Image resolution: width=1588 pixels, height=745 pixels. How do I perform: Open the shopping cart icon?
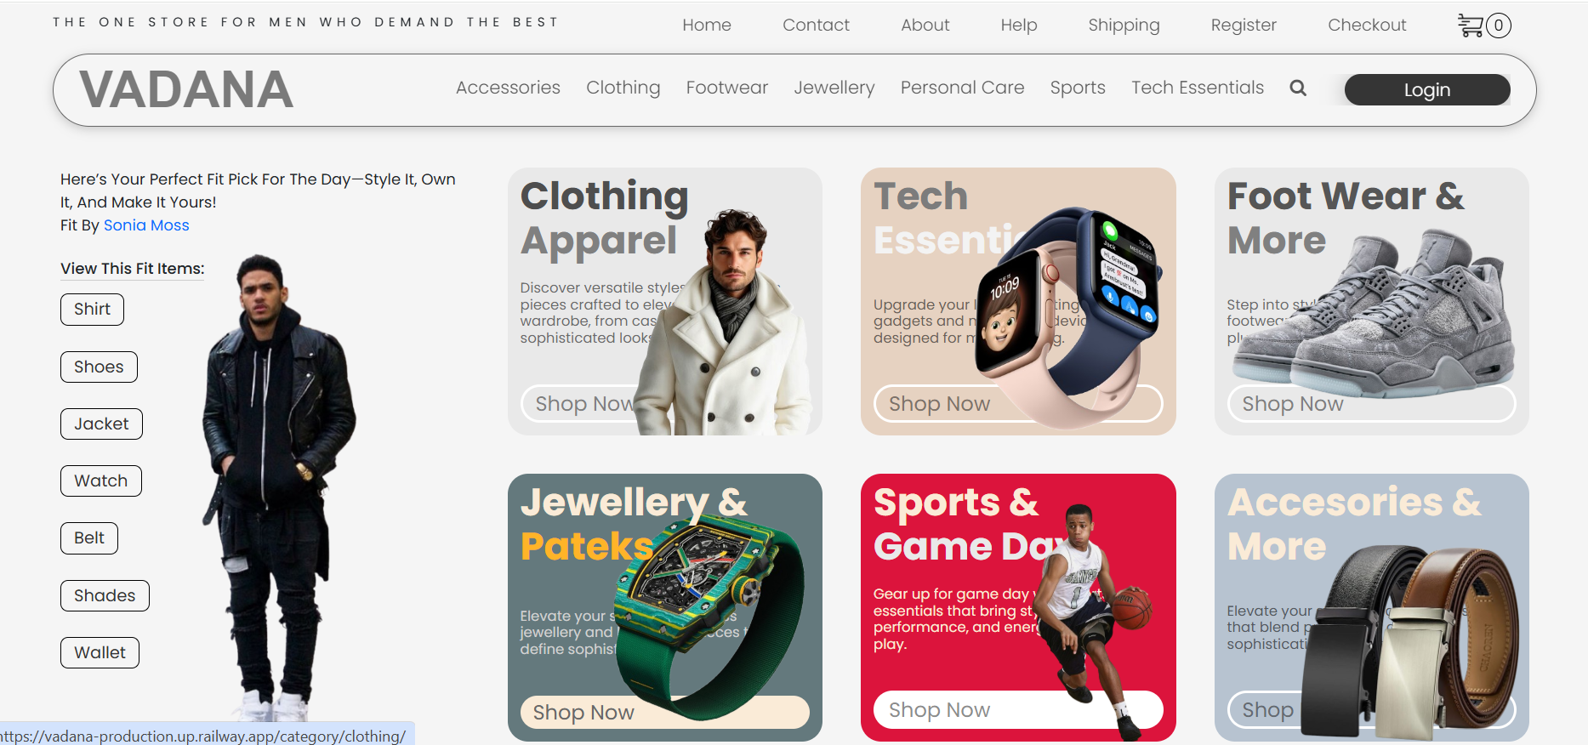click(x=1471, y=26)
